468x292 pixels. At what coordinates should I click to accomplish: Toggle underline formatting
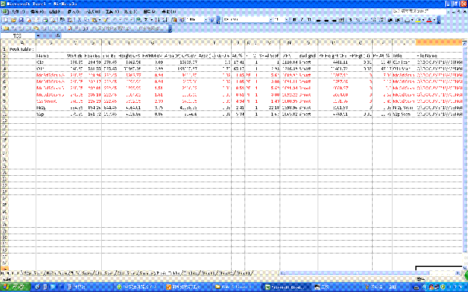pyautogui.click(x=309, y=20)
